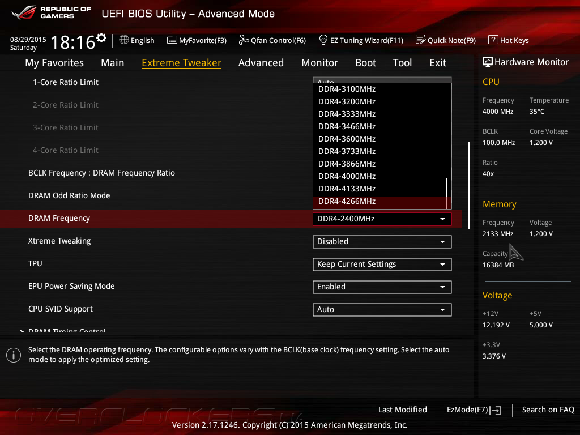Open CPU SVID Support Auto dropdown
The height and width of the screenshot is (435, 580).
pyautogui.click(x=382, y=310)
